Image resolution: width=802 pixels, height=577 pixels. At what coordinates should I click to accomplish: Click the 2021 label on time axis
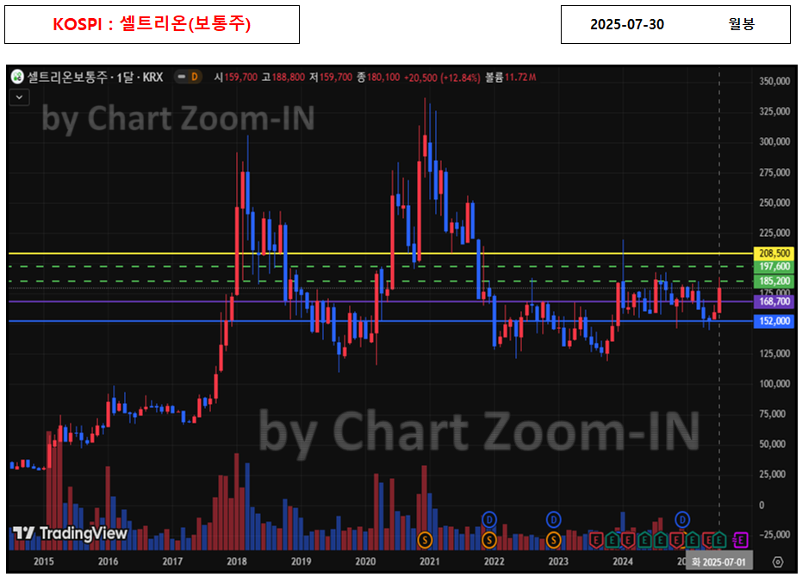(x=429, y=561)
